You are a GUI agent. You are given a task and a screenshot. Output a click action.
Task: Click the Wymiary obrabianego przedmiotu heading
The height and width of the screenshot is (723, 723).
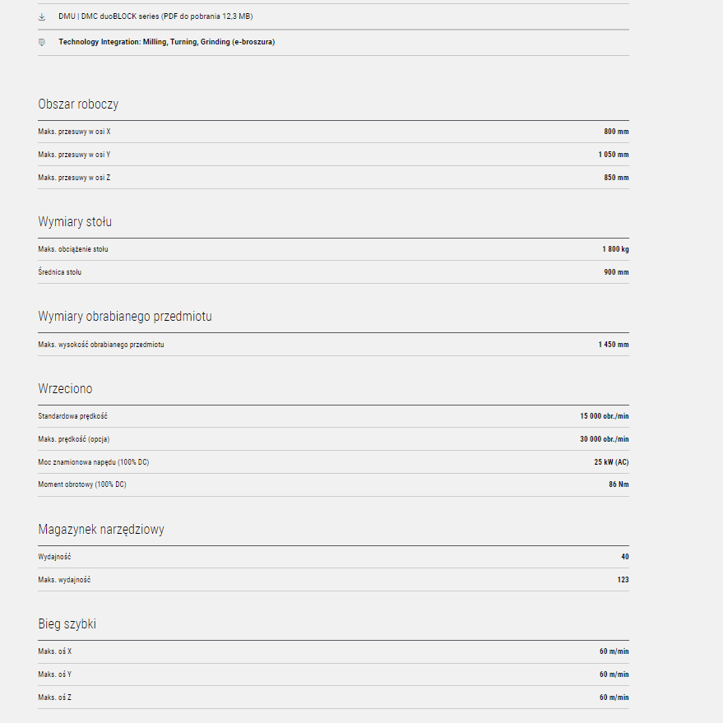[125, 317]
